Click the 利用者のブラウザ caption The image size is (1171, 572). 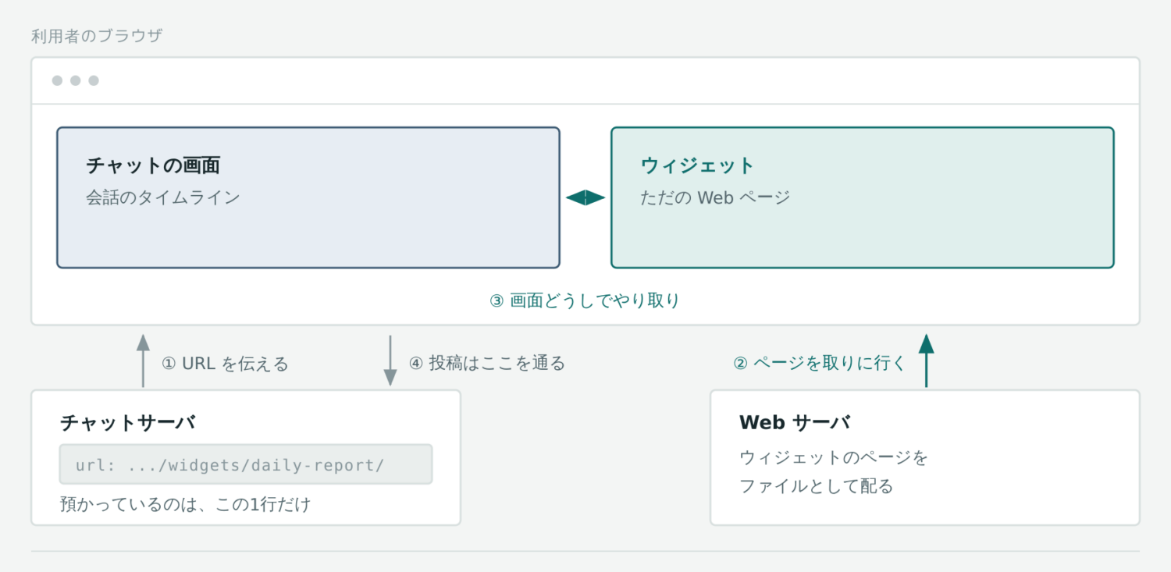(x=97, y=36)
